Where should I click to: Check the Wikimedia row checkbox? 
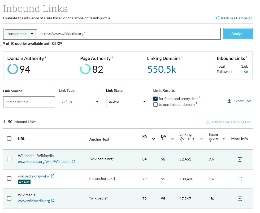pos(9,198)
